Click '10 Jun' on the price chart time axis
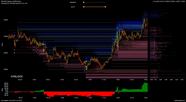The height and width of the screenshot is (102, 186). point(76,80)
